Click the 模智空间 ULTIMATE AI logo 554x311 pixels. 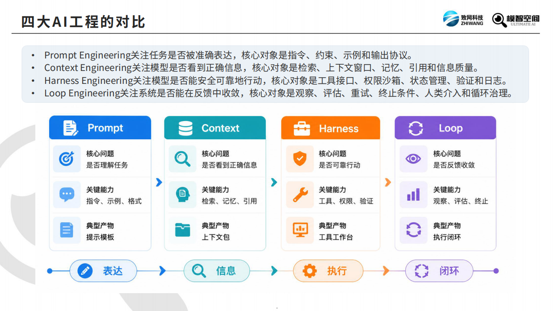coord(516,20)
